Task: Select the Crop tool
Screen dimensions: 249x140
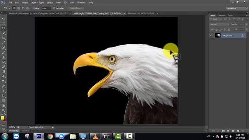Action: pyautogui.click(x=4, y=38)
